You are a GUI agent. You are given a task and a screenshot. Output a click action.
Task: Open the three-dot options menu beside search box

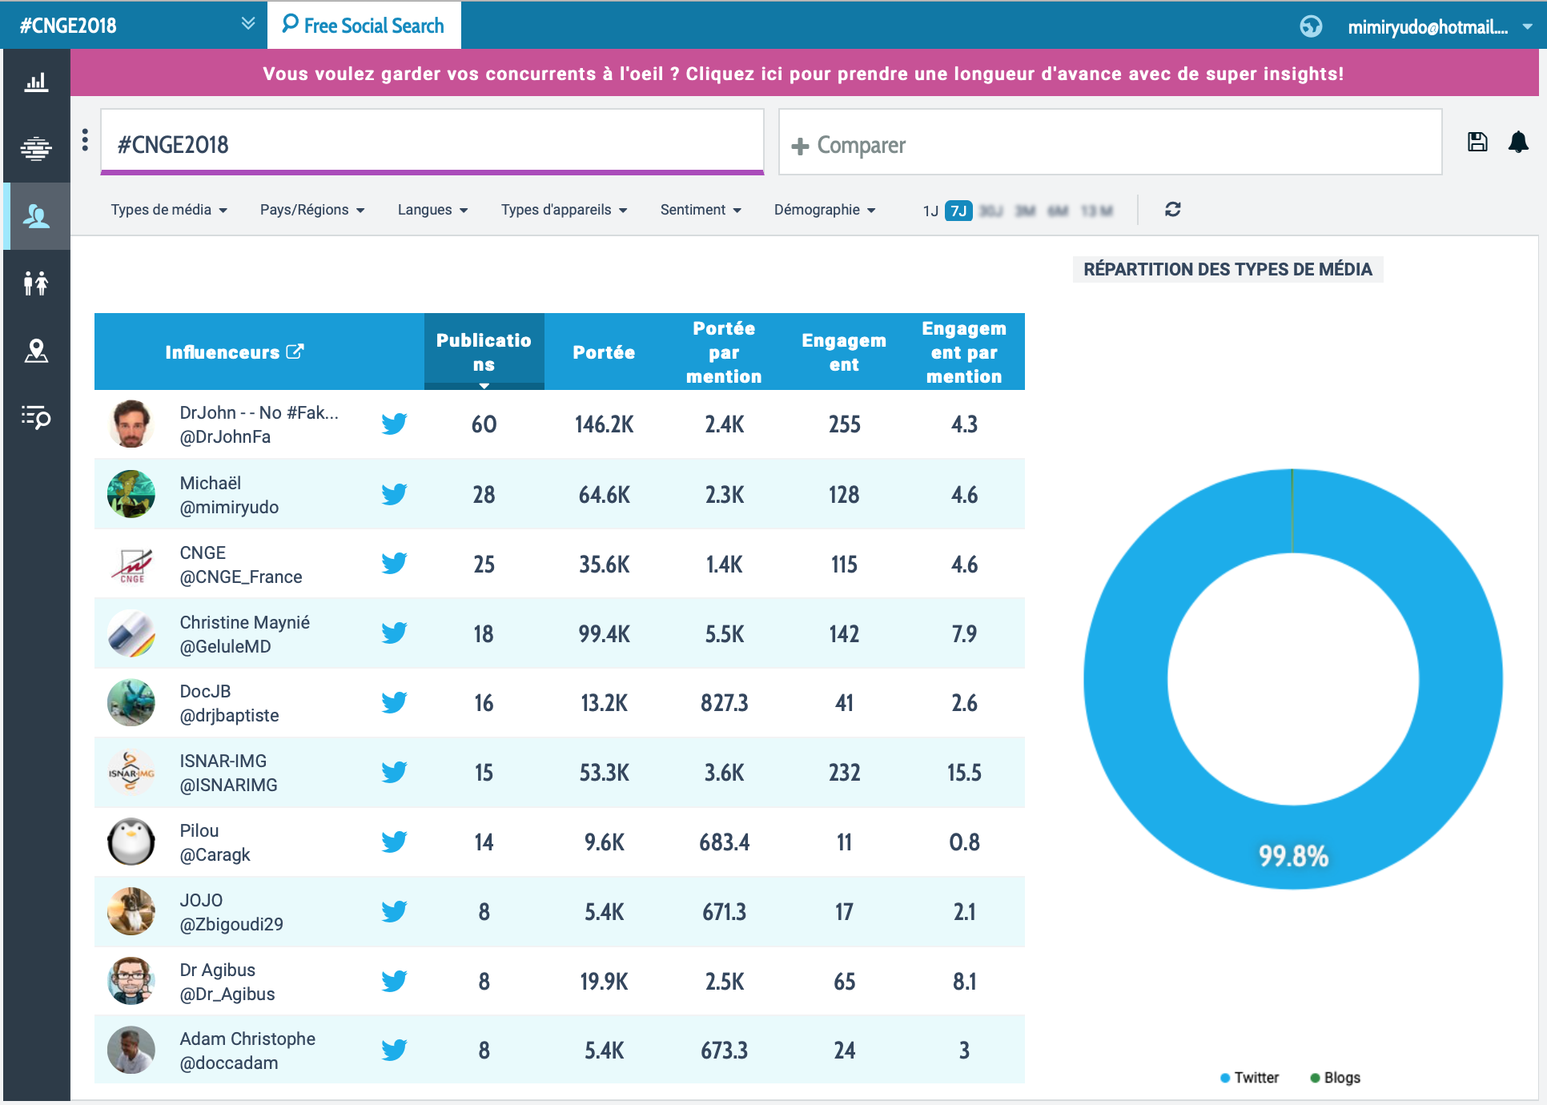[85, 140]
